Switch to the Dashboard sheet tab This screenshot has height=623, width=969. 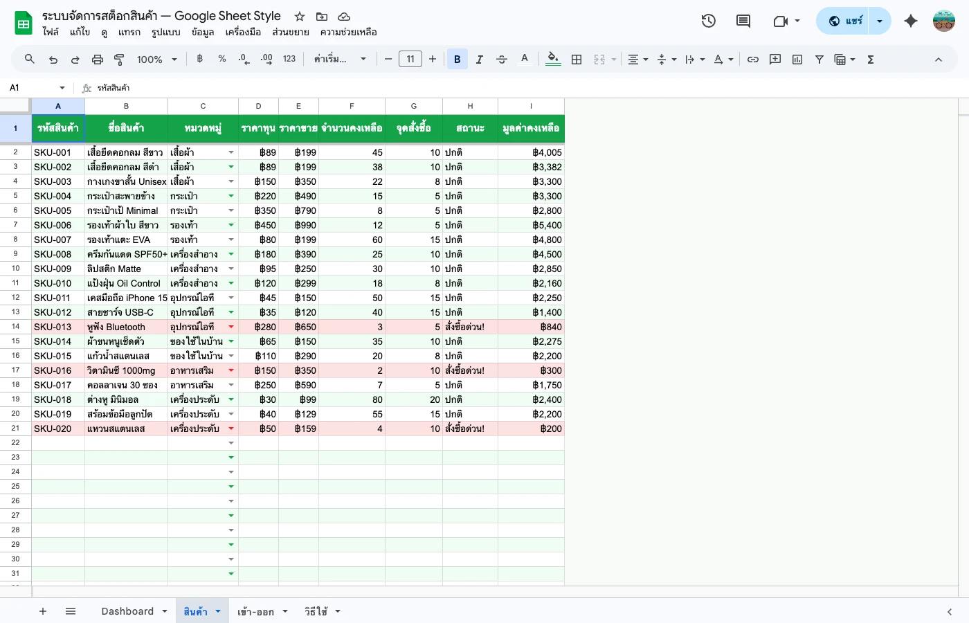point(127,611)
